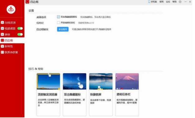
Task: Enable the 任务栏 transparent taskbar checkbox
Action: click(x=58, y=23)
